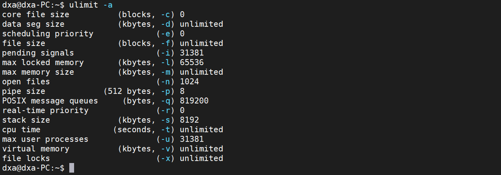Click the "max user processes" label
The image size is (501, 175).
45,139
